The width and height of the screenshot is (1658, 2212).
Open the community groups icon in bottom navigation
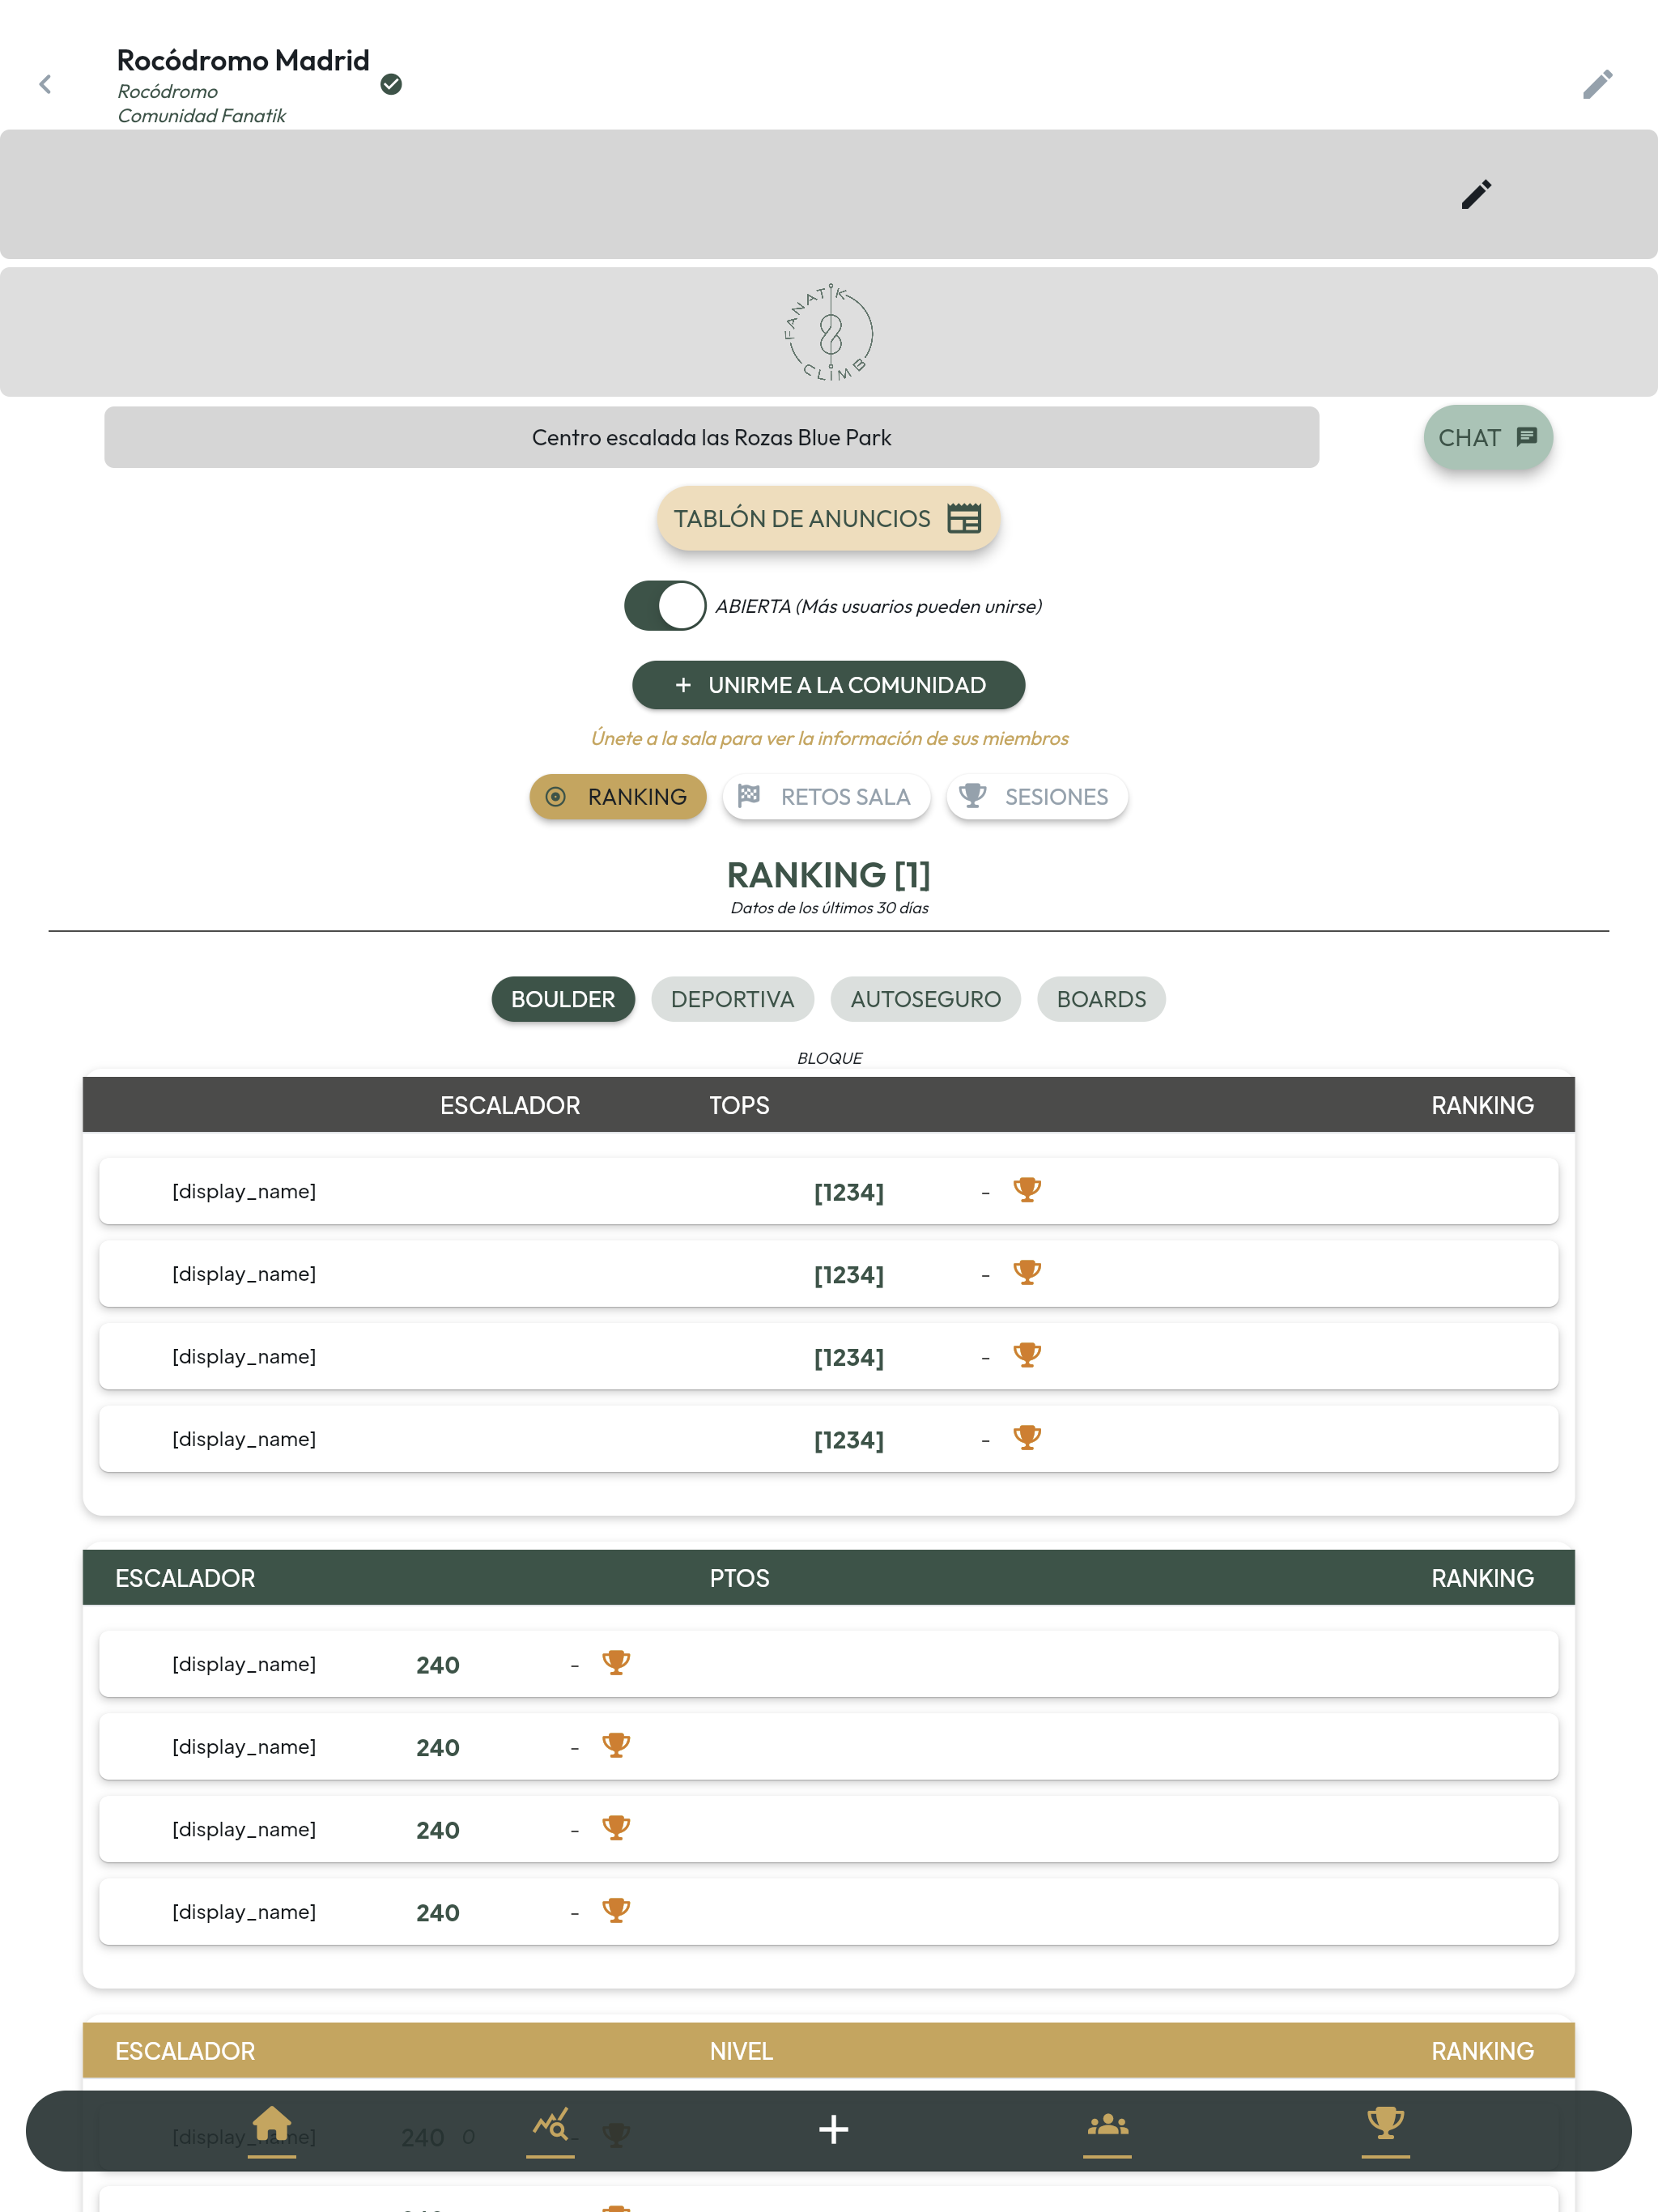point(1107,2124)
